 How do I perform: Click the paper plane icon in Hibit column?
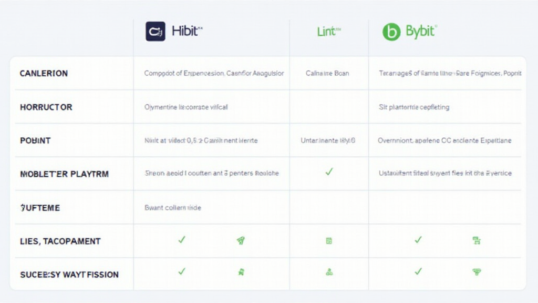point(241,240)
